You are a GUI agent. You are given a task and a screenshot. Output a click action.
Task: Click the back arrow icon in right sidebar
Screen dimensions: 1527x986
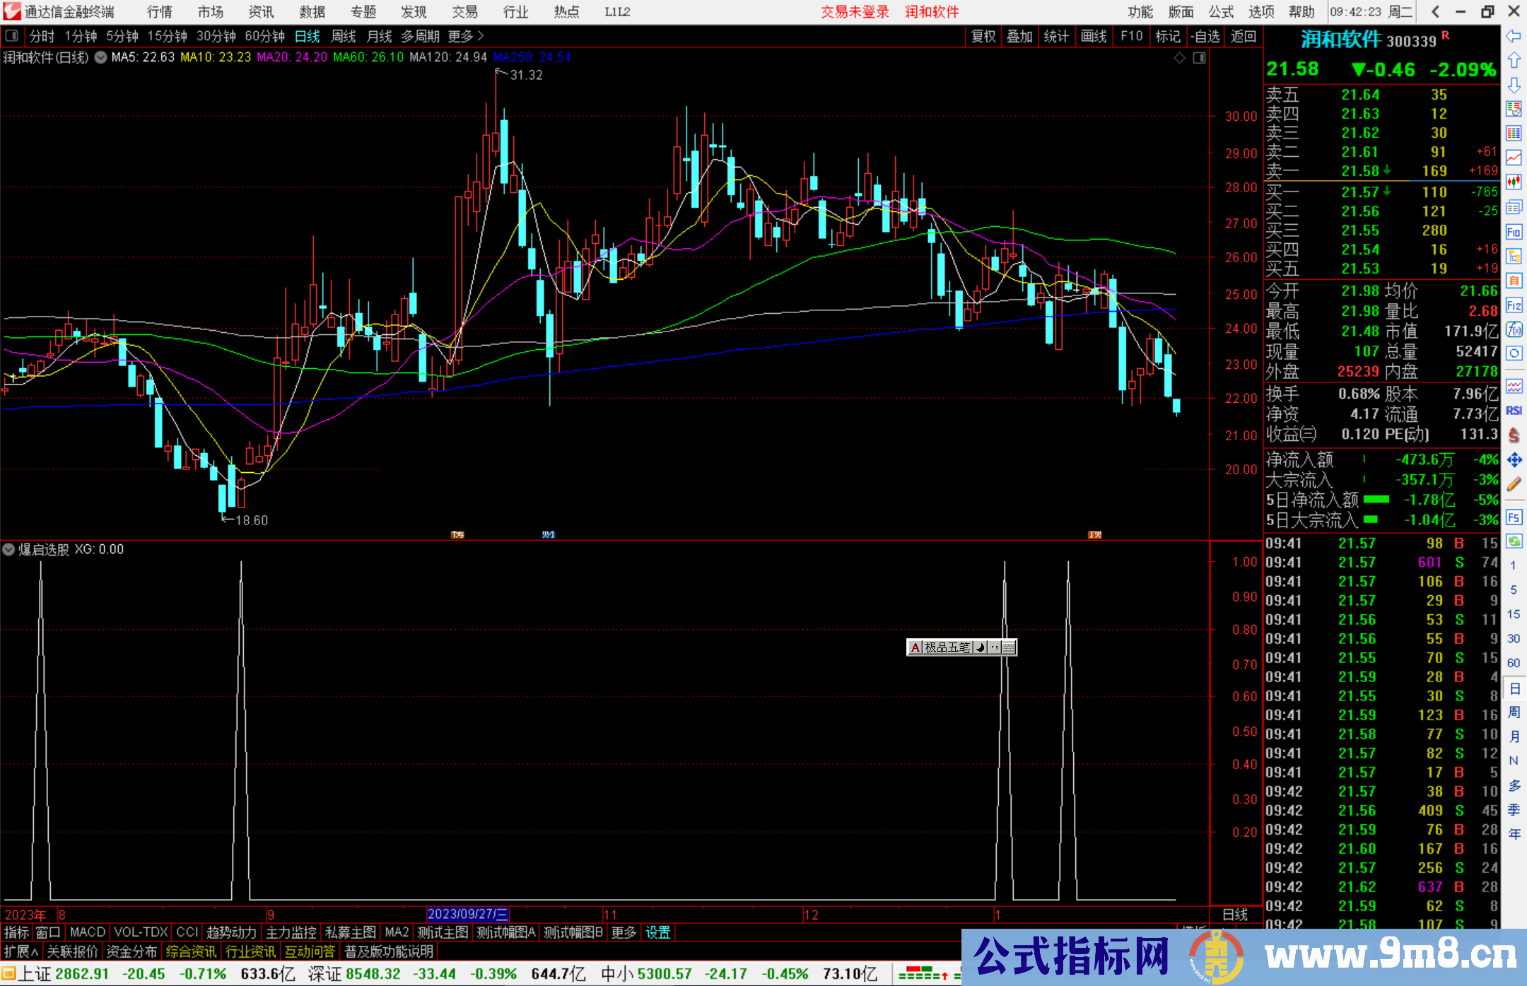[x=1514, y=36]
